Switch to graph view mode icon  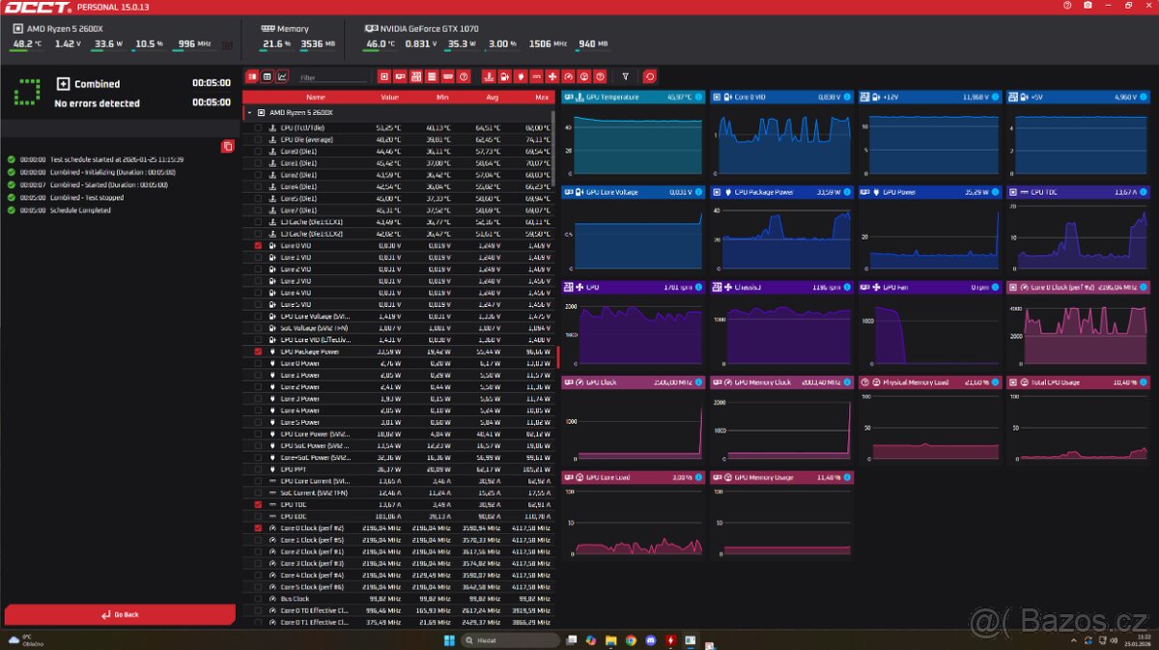coord(282,76)
